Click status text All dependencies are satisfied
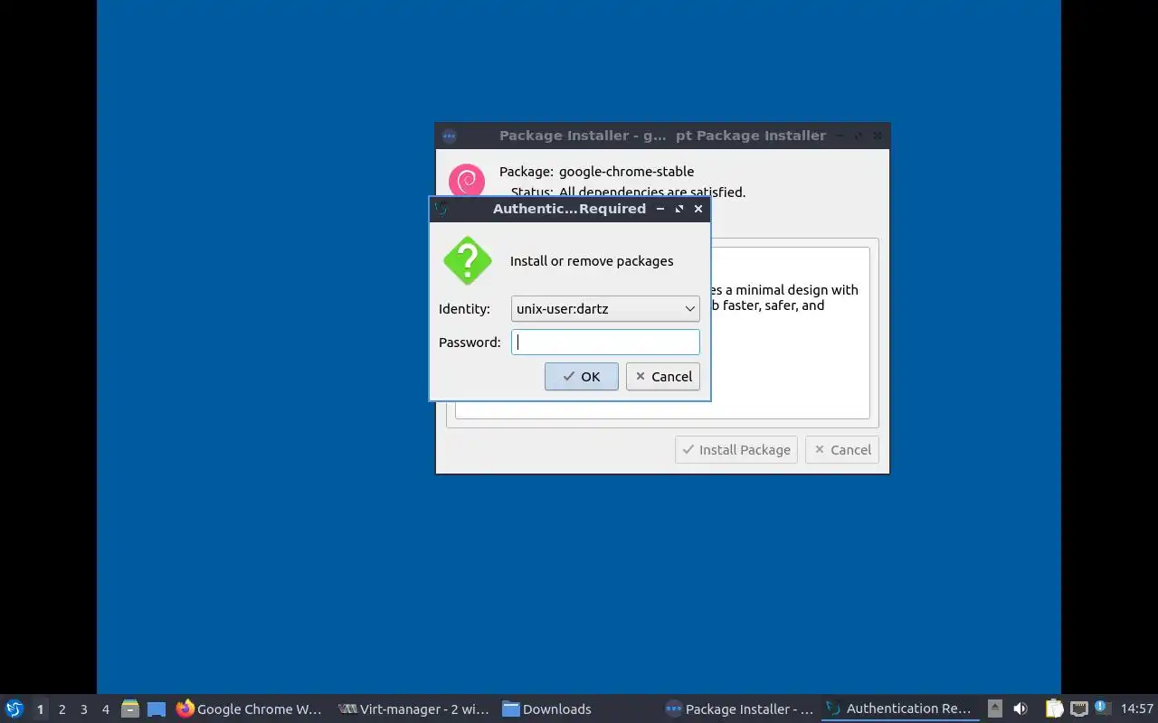Viewport: 1158px width, 723px height. [x=652, y=192]
